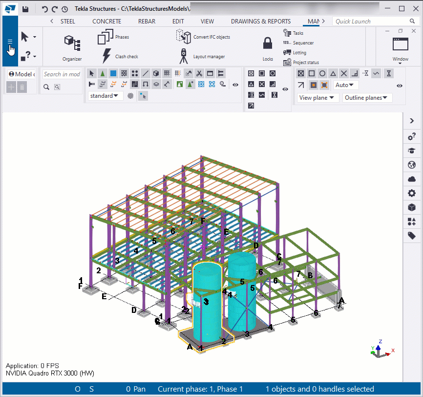423x397 pixels.
Task: Expand the View plane dropdown
Action: (x=316, y=98)
